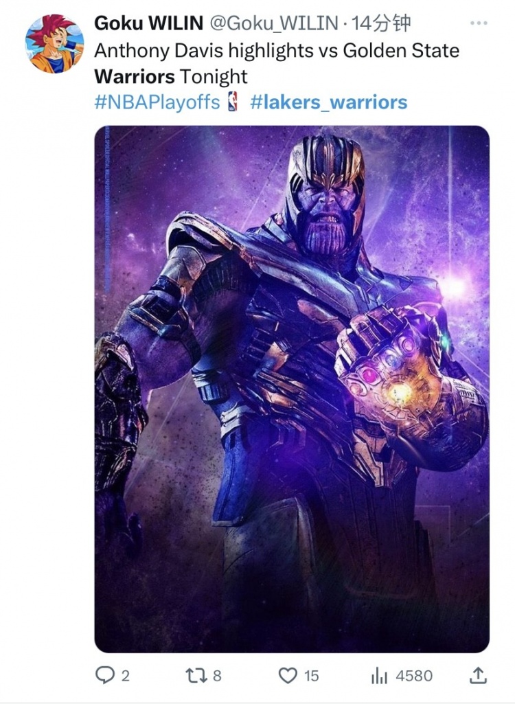Click the view count 4580
This screenshot has height=704, width=515.
pos(414,677)
